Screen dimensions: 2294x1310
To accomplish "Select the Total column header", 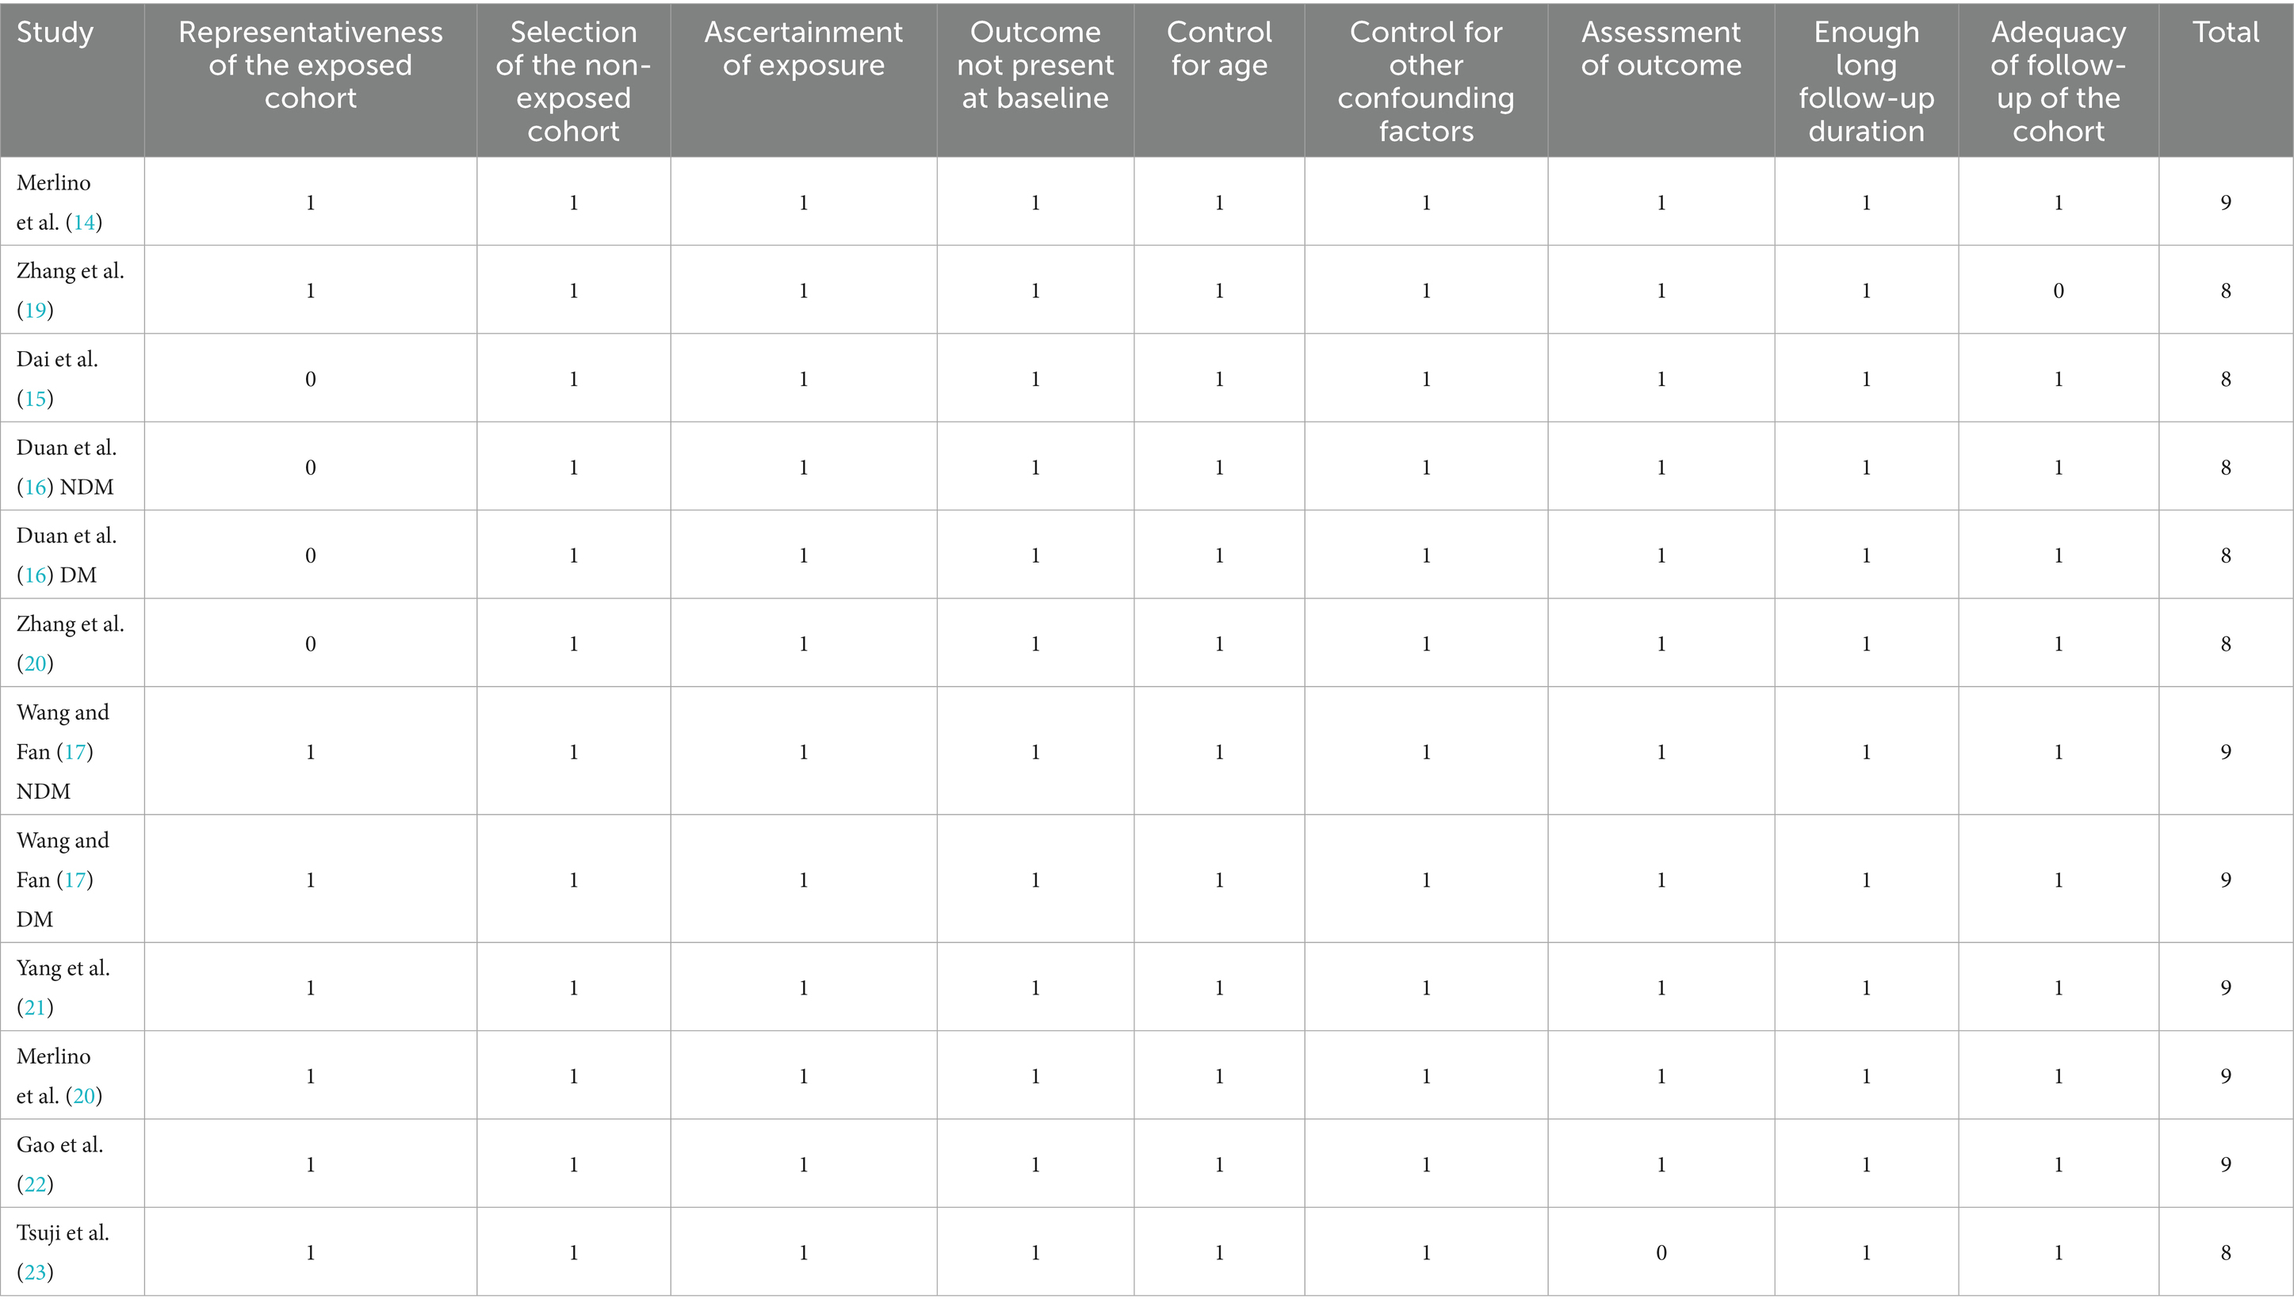I will 2225,32.
